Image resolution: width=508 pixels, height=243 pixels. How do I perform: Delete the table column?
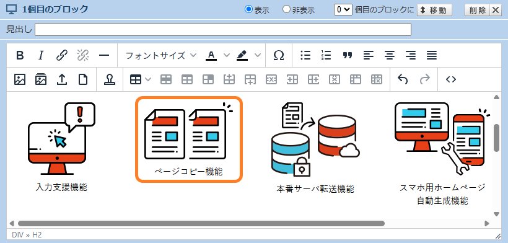[335, 79]
